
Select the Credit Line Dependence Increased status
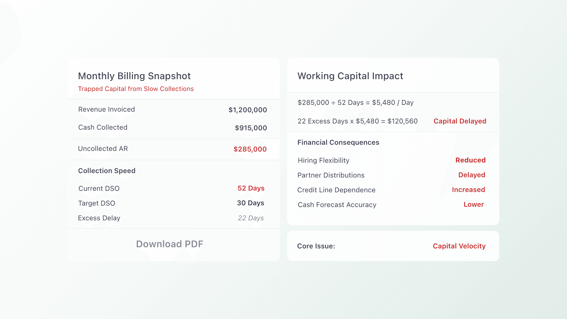[468, 190]
